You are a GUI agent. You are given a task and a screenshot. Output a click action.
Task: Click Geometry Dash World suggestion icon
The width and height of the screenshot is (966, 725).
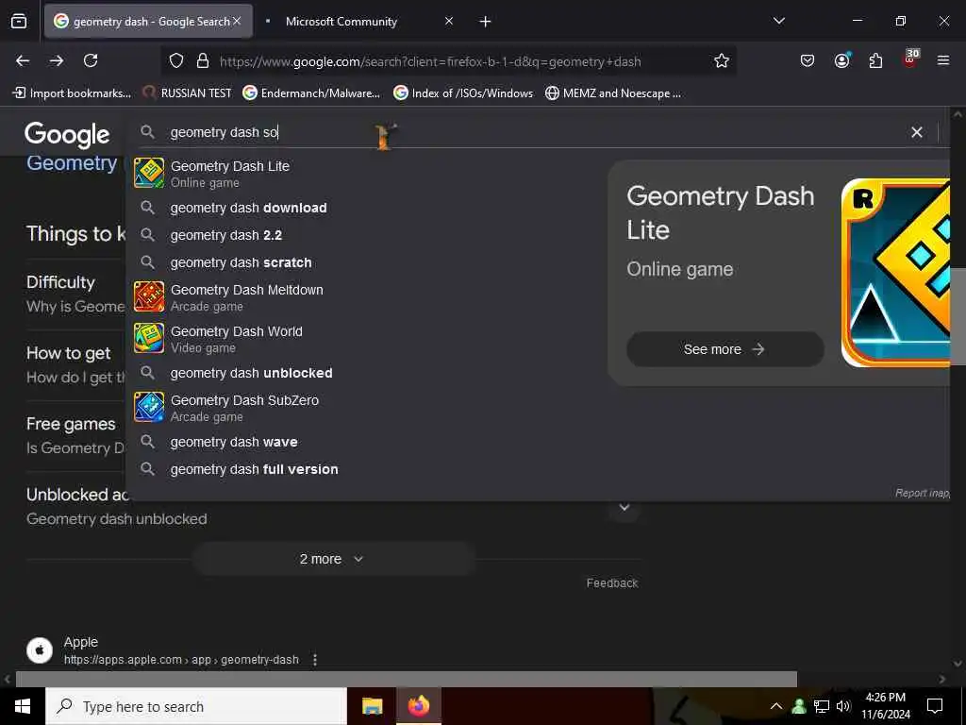tap(149, 339)
